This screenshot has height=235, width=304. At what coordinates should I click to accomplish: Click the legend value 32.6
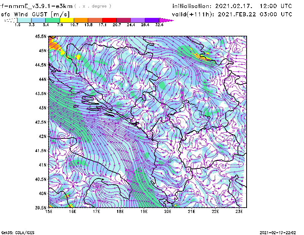(x=159, y=25)
